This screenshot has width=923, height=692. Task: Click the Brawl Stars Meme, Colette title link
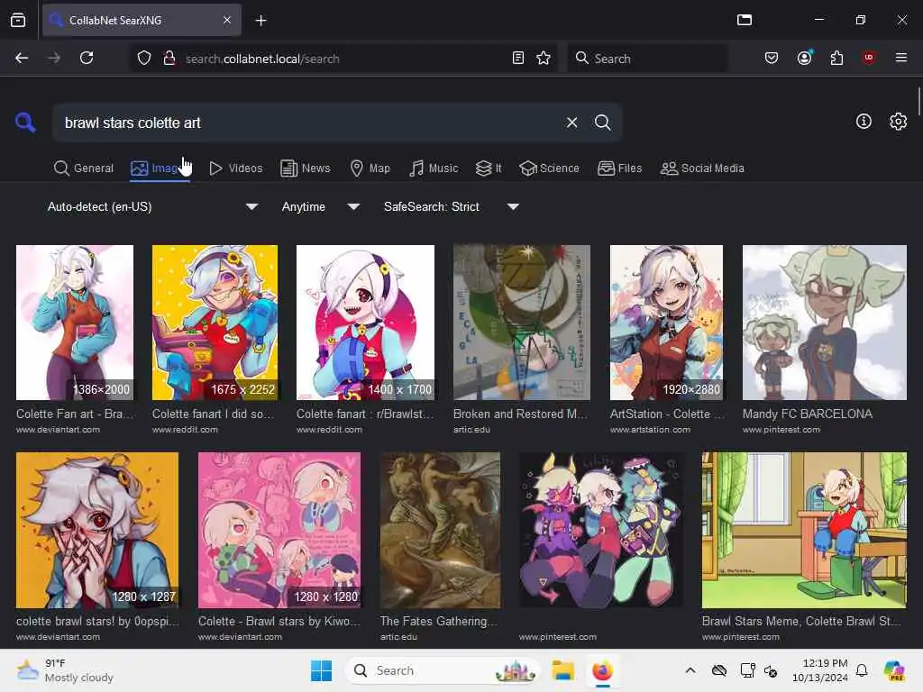pyautogui.click(x=801, y=621)
